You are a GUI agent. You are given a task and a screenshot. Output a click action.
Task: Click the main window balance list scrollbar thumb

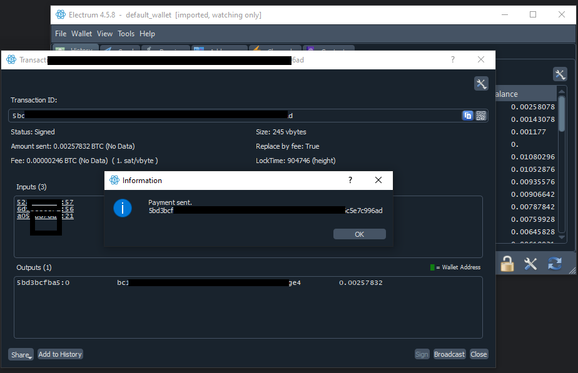(x=562, y=114)
